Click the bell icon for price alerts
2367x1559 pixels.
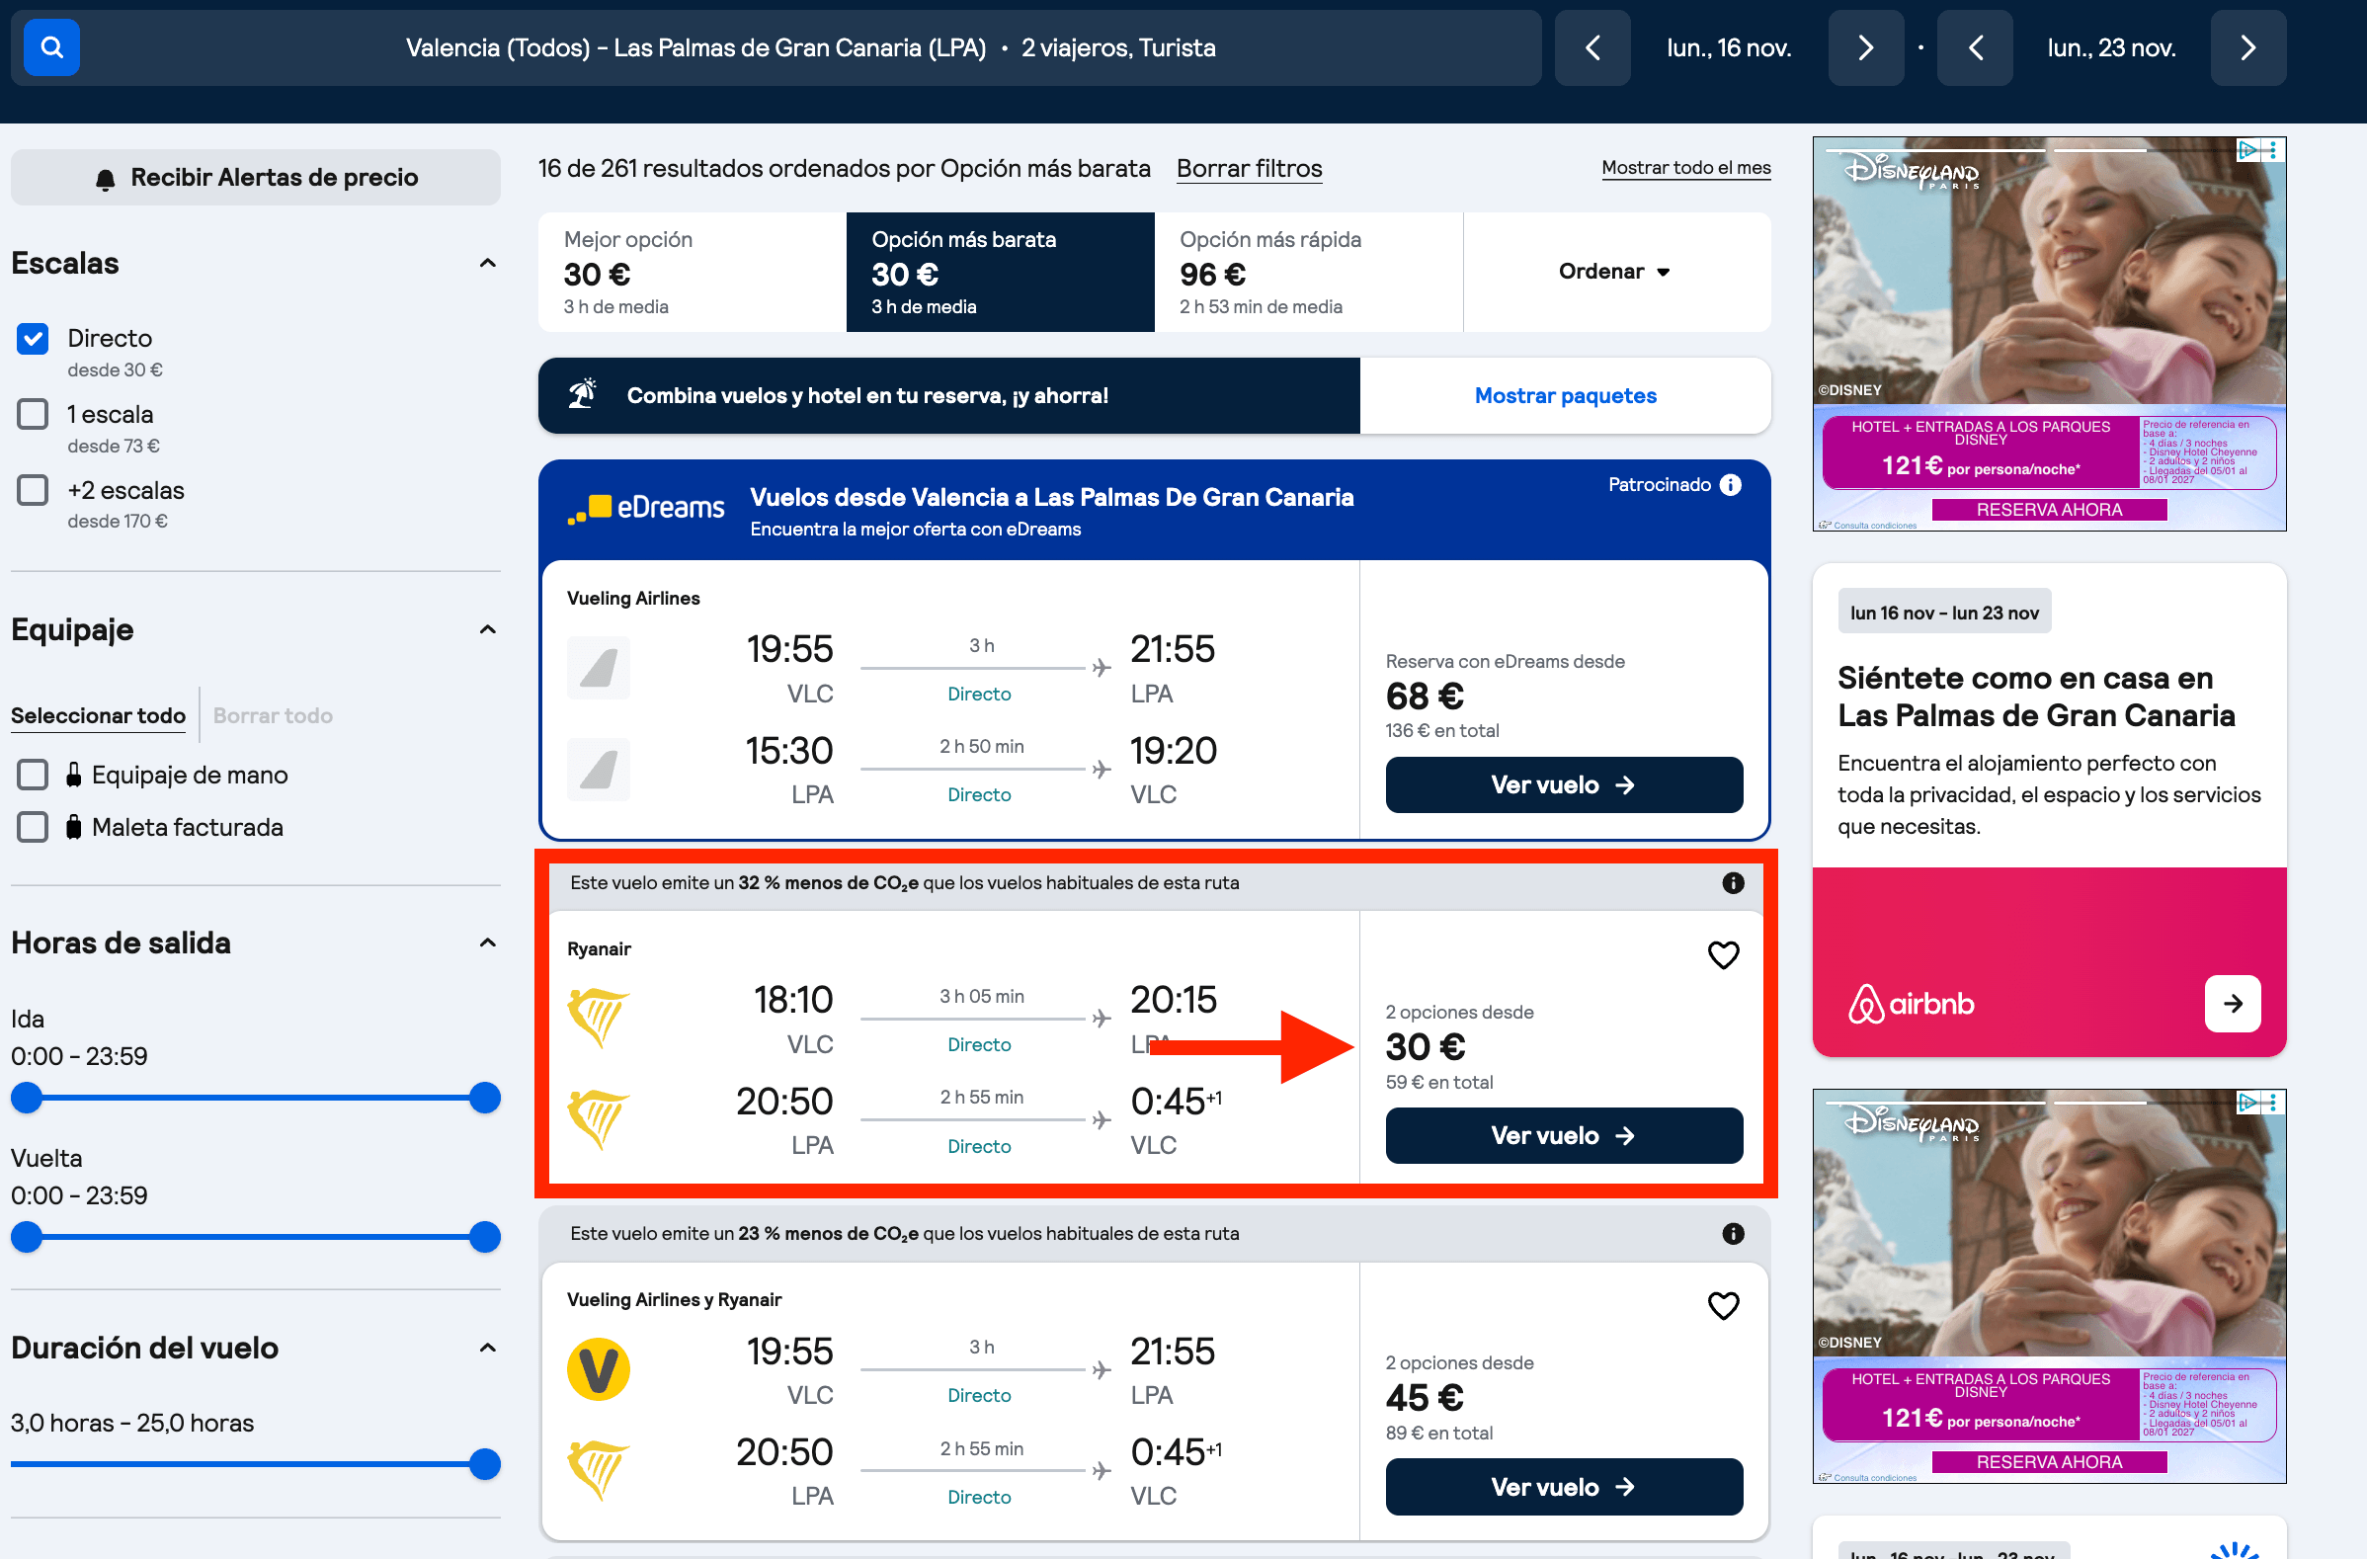(x=106, y=179)
